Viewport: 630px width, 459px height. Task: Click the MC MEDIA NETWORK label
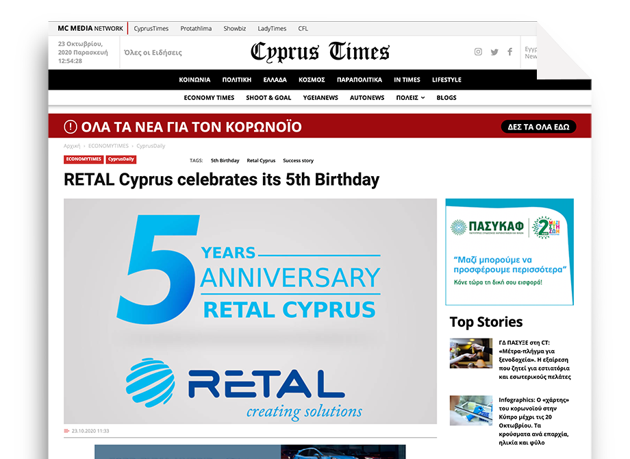(90, 29)
